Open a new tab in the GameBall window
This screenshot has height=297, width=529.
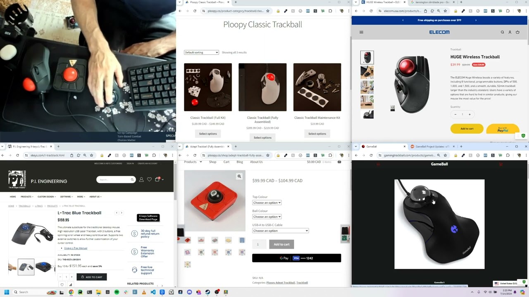(x=461, y=146)
